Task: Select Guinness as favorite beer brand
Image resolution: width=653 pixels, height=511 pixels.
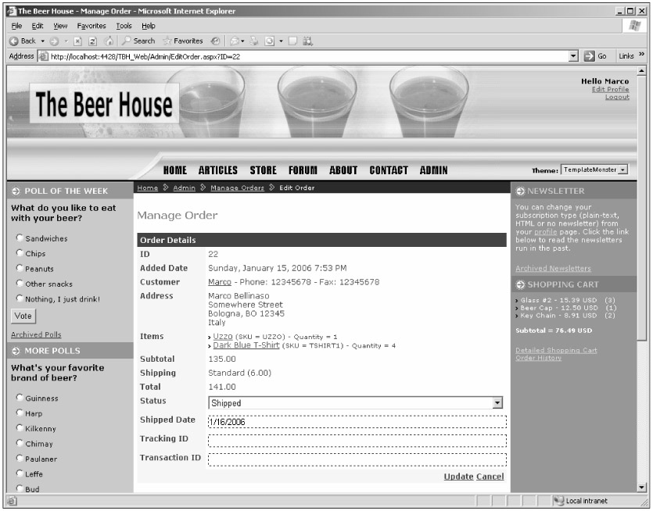Action: coord(18,398)
